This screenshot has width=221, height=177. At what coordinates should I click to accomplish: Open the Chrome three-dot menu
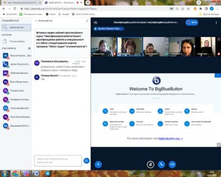click(218, 9)
